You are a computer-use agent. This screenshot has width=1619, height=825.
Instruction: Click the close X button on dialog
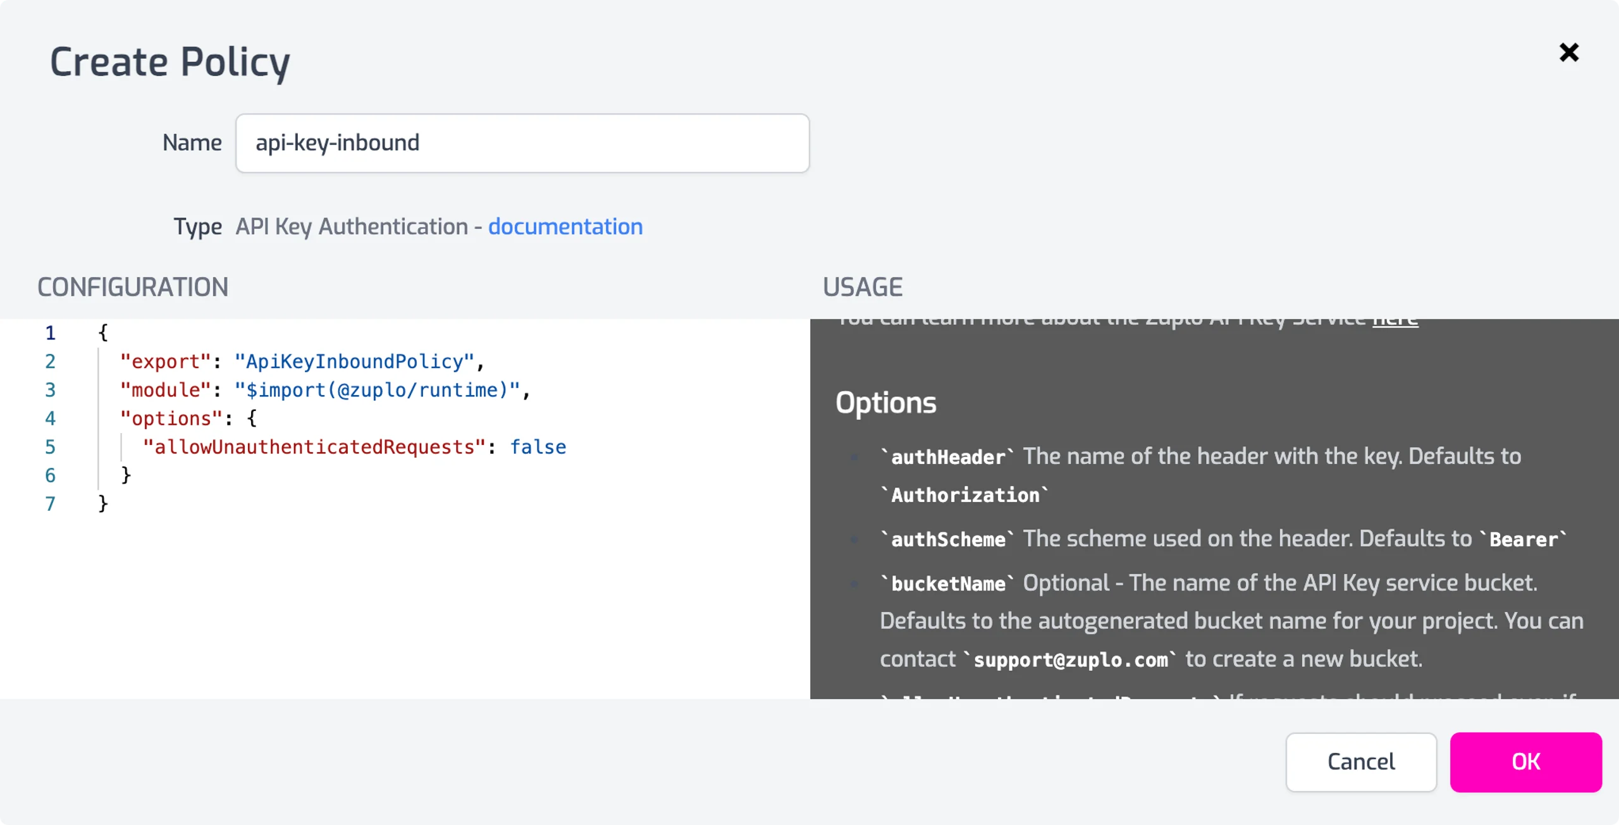click(1570, 52)
